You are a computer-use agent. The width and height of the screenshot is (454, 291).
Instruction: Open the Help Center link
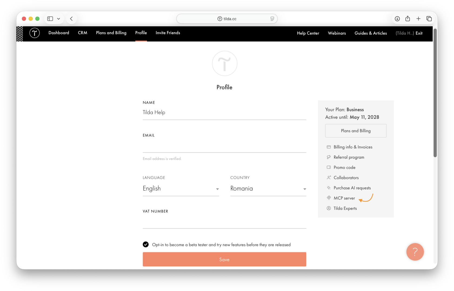click(308, 33)
